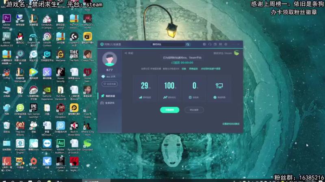
Task: Open Zombie Night desktop shortcut
Action: tap(74, 164)
